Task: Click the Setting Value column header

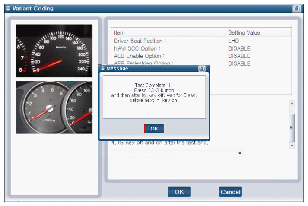Action: 244,32
